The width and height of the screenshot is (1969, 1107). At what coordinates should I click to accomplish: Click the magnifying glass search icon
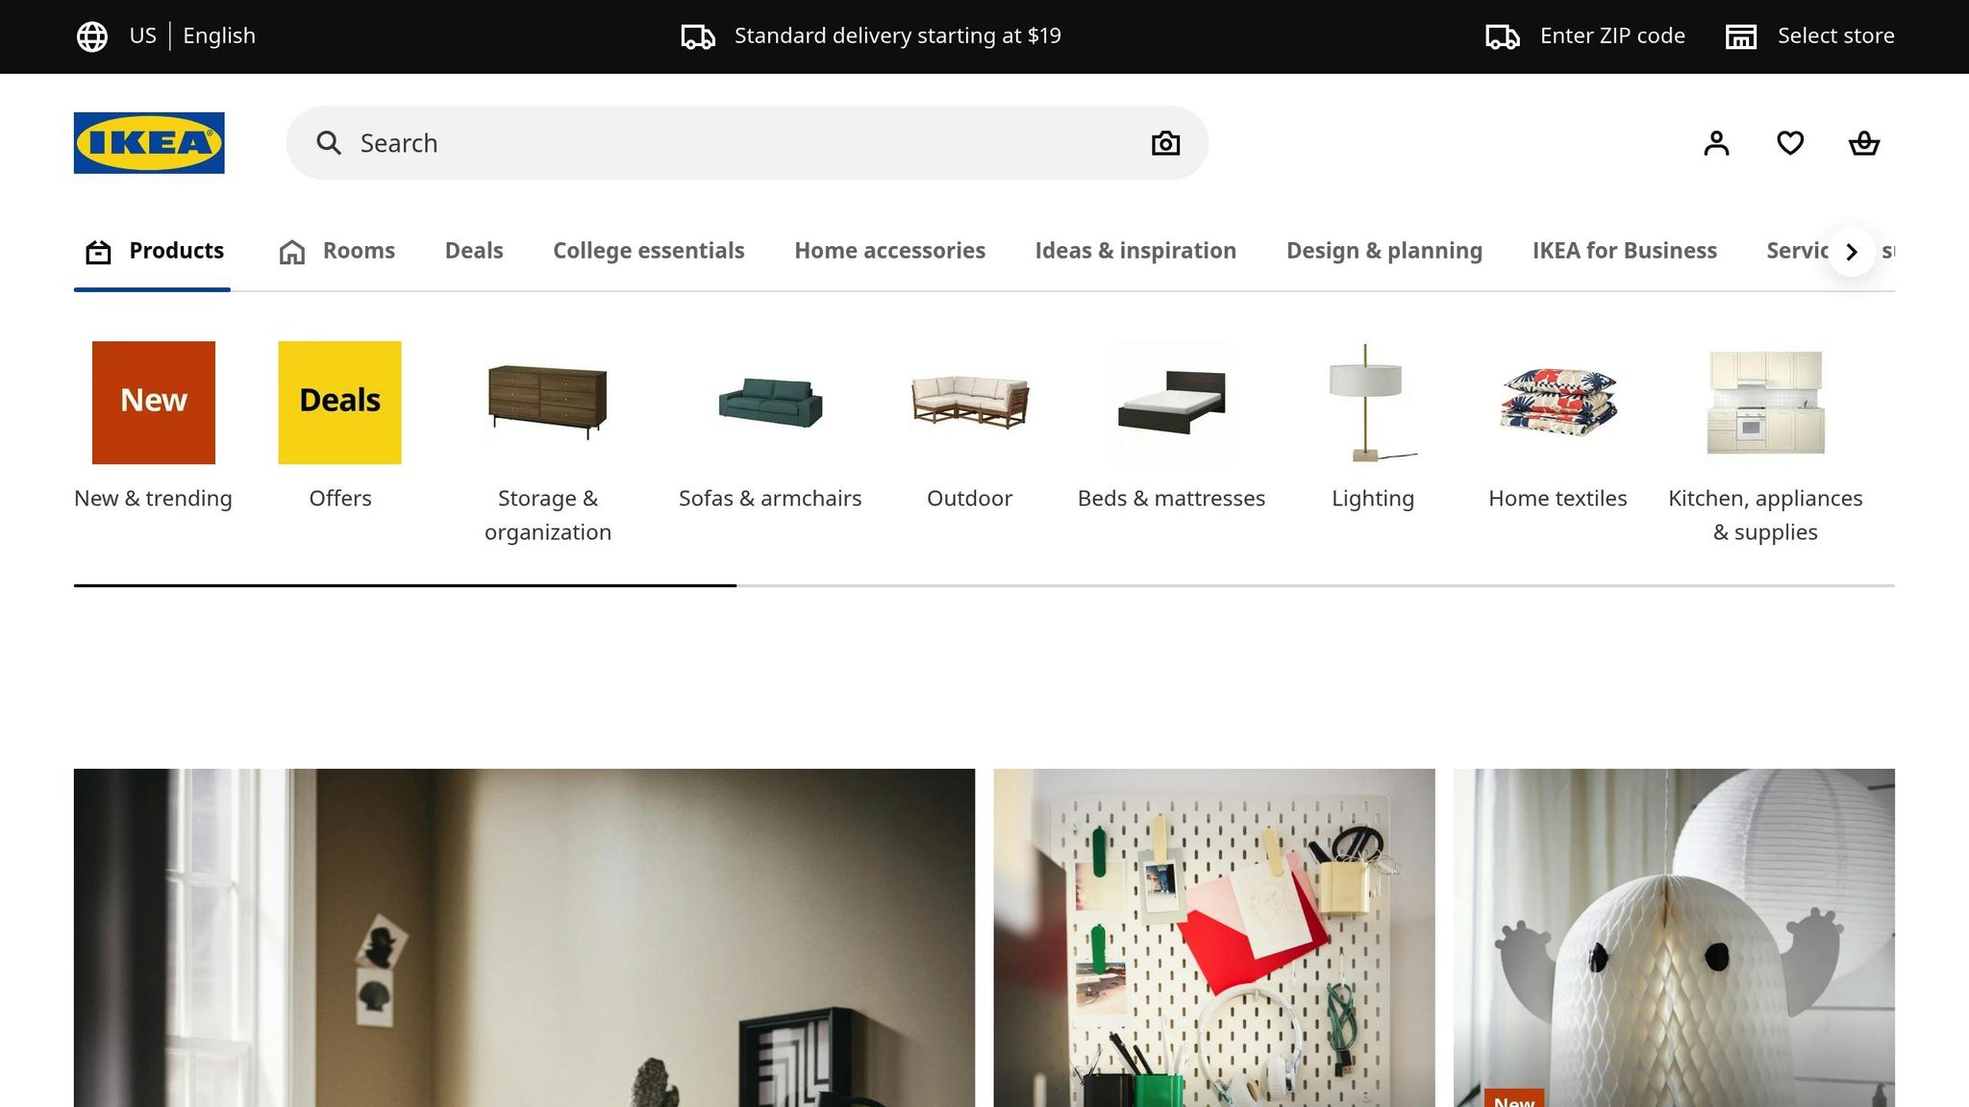point(329,143)
